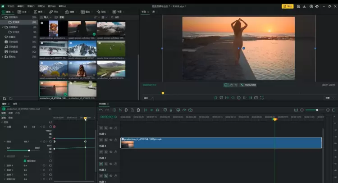Click the trash delete icon in timeline toolbar
The width and height of the screenshot is (338, 183).
pos(138,110)
